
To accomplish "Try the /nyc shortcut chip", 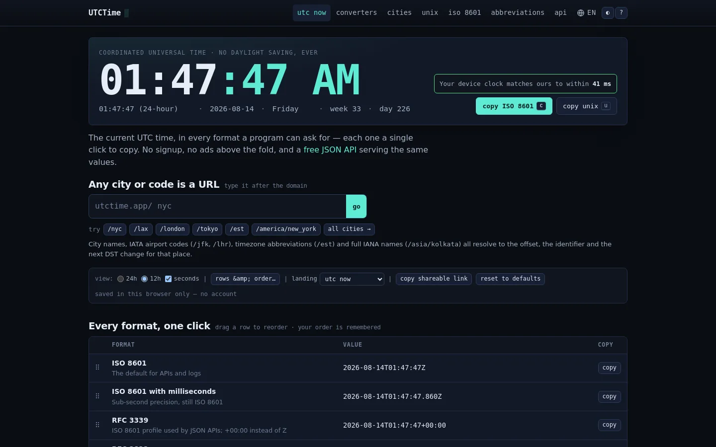I will (115, 229).
